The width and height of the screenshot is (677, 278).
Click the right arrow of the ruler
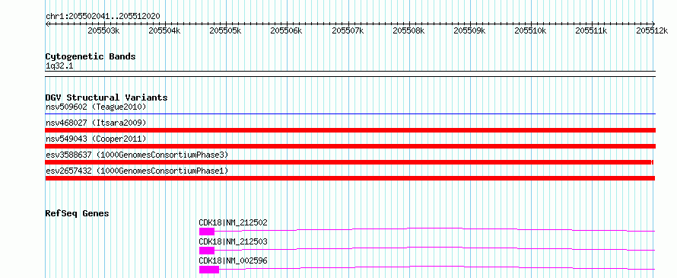point(653,24)
